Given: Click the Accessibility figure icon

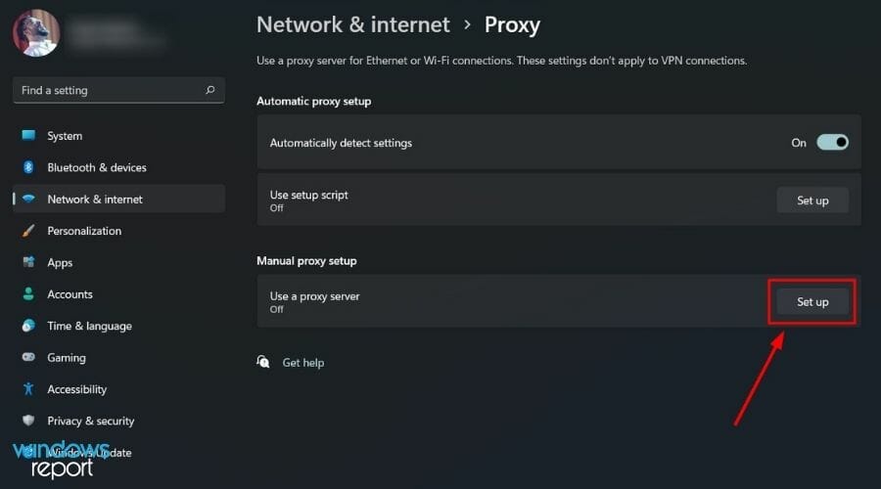Looking at the screenshot, I should [x=28, y=389].
